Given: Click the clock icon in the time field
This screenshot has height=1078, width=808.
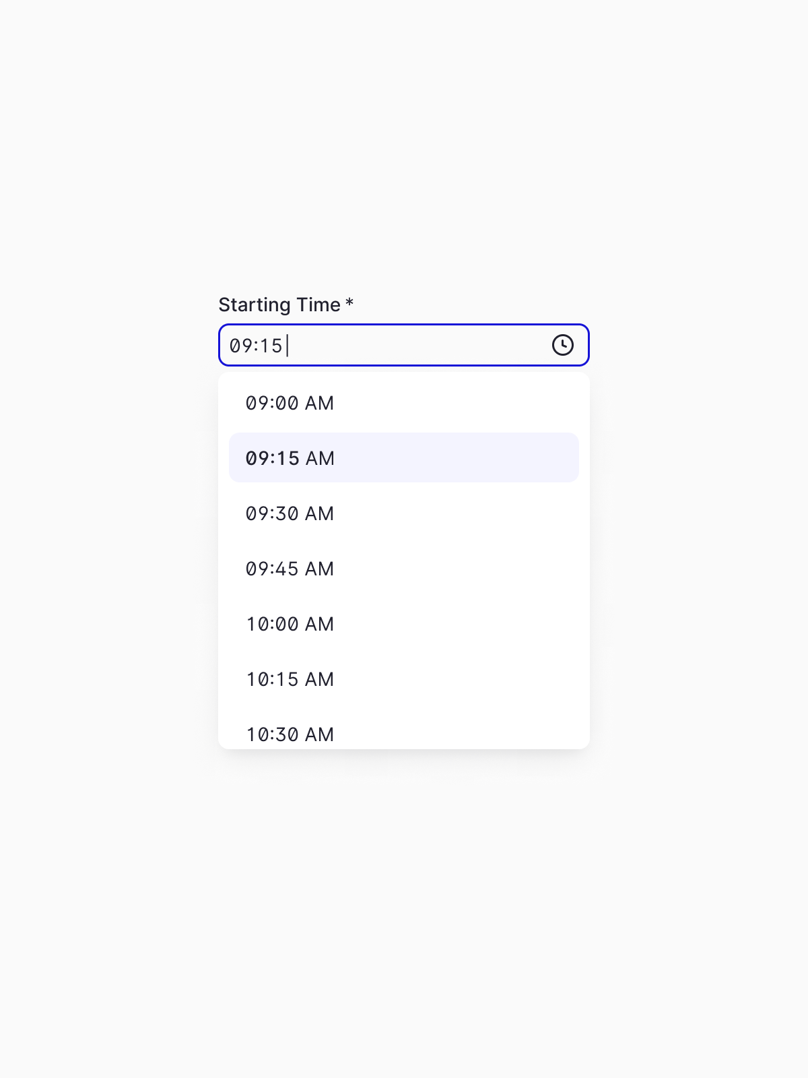Looking at the screenshot, I should click(563, 345).
